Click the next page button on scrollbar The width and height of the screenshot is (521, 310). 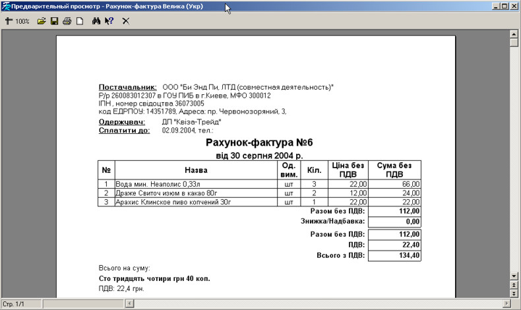(514, 293)
